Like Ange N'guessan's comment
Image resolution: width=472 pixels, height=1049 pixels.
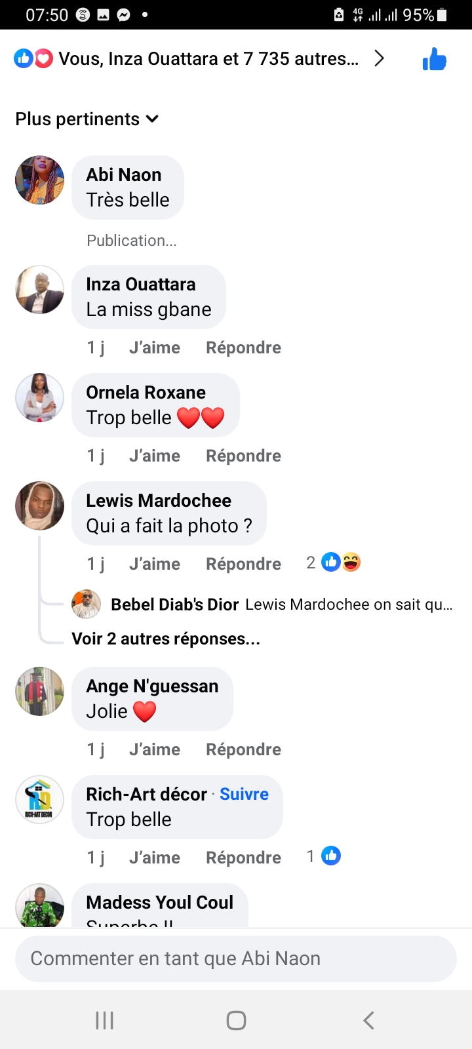155,749
